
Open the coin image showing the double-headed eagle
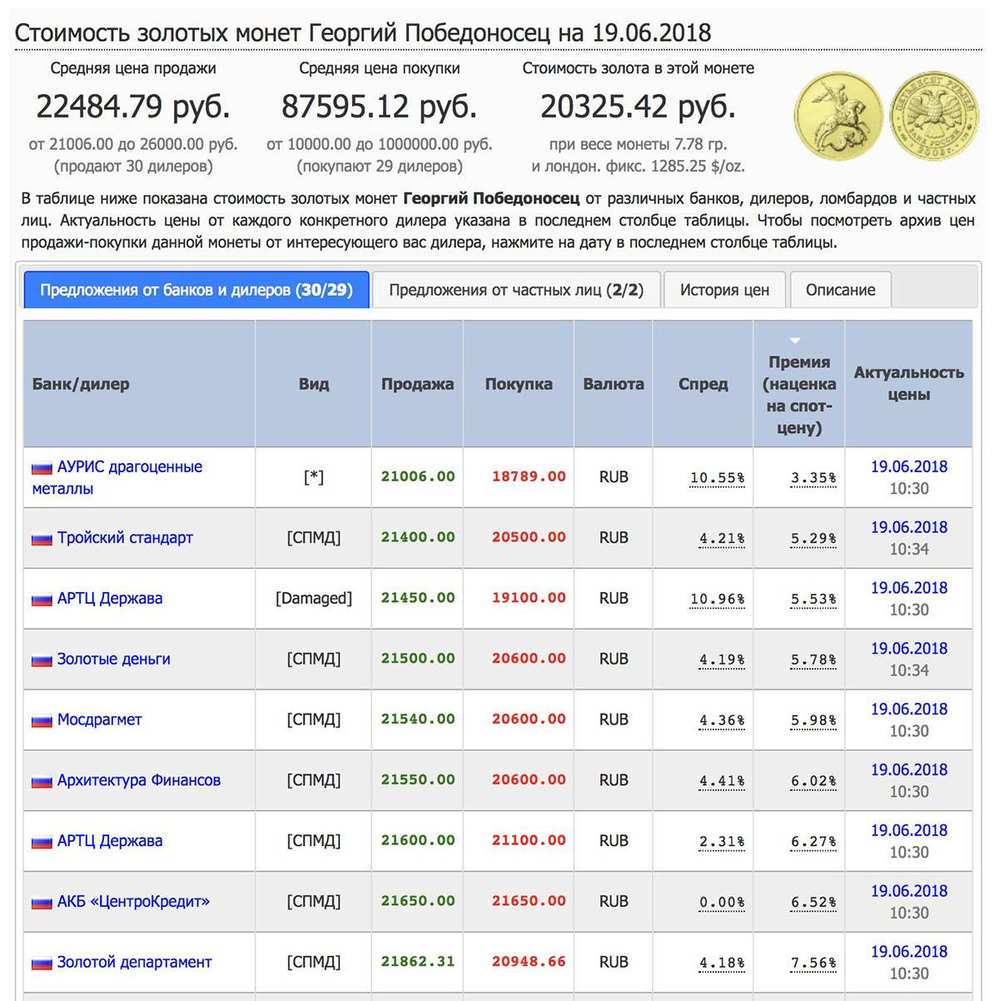[934, 116]
